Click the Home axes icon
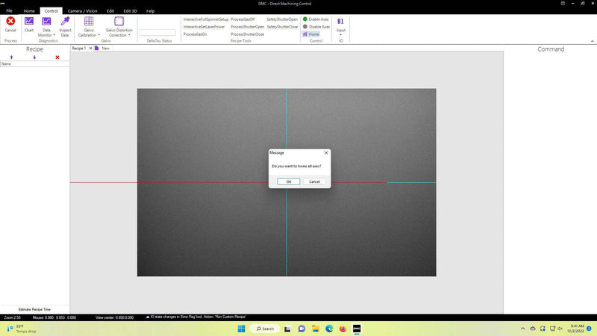Screen dimensions: 597x336 [x=305, y=34]
